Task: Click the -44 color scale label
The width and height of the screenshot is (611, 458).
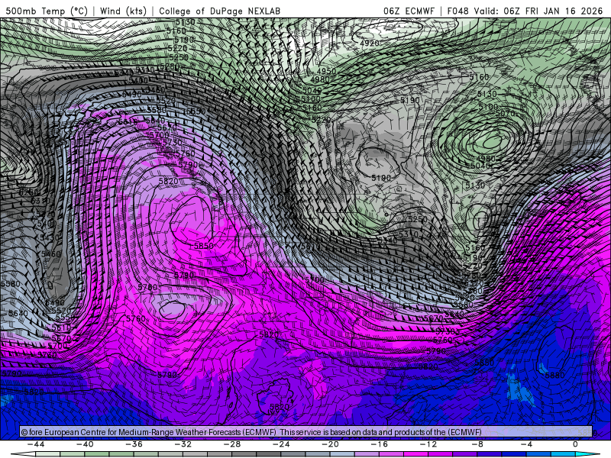Action: (36, 444)
